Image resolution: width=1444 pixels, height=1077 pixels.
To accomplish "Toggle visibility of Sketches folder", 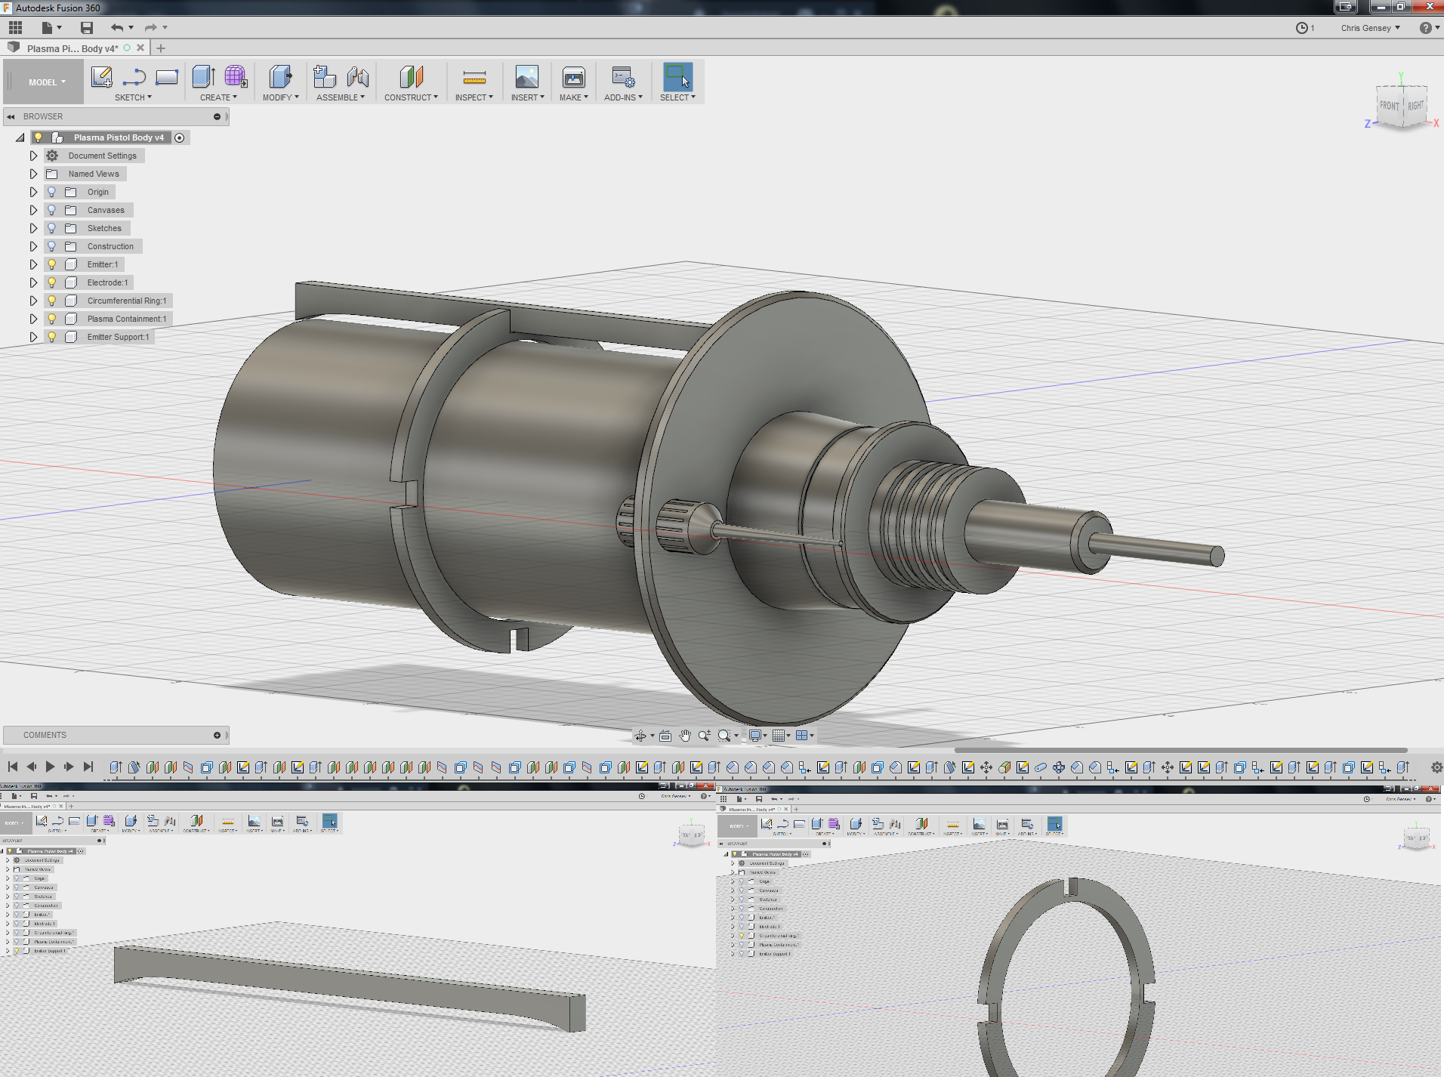I will click(x=51, y=228).
